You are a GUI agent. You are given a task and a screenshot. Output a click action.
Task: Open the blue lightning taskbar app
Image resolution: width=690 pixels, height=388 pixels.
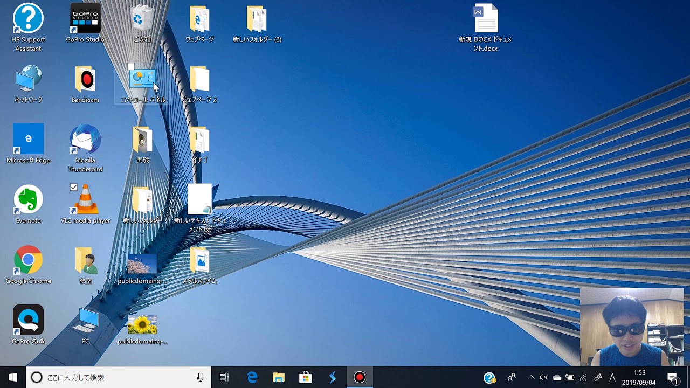click(333, 377)
